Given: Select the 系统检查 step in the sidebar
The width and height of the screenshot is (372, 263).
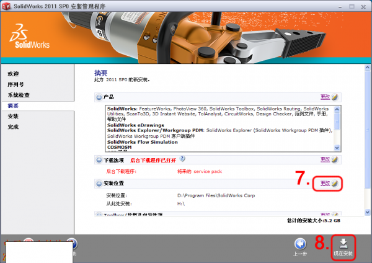Looking at the screenshot, I should pyautogui.click(x=19, y=95).
